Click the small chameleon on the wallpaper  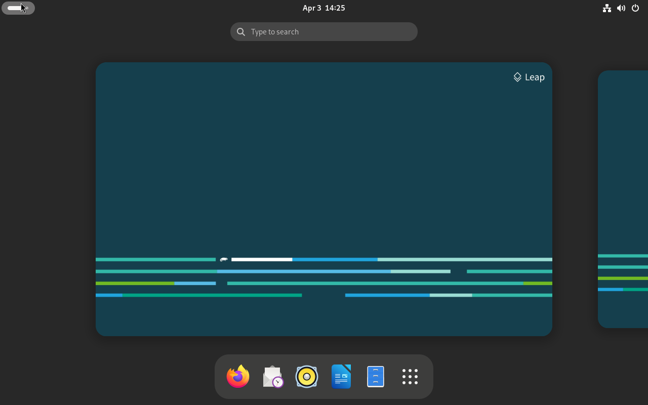pos(224,260)
